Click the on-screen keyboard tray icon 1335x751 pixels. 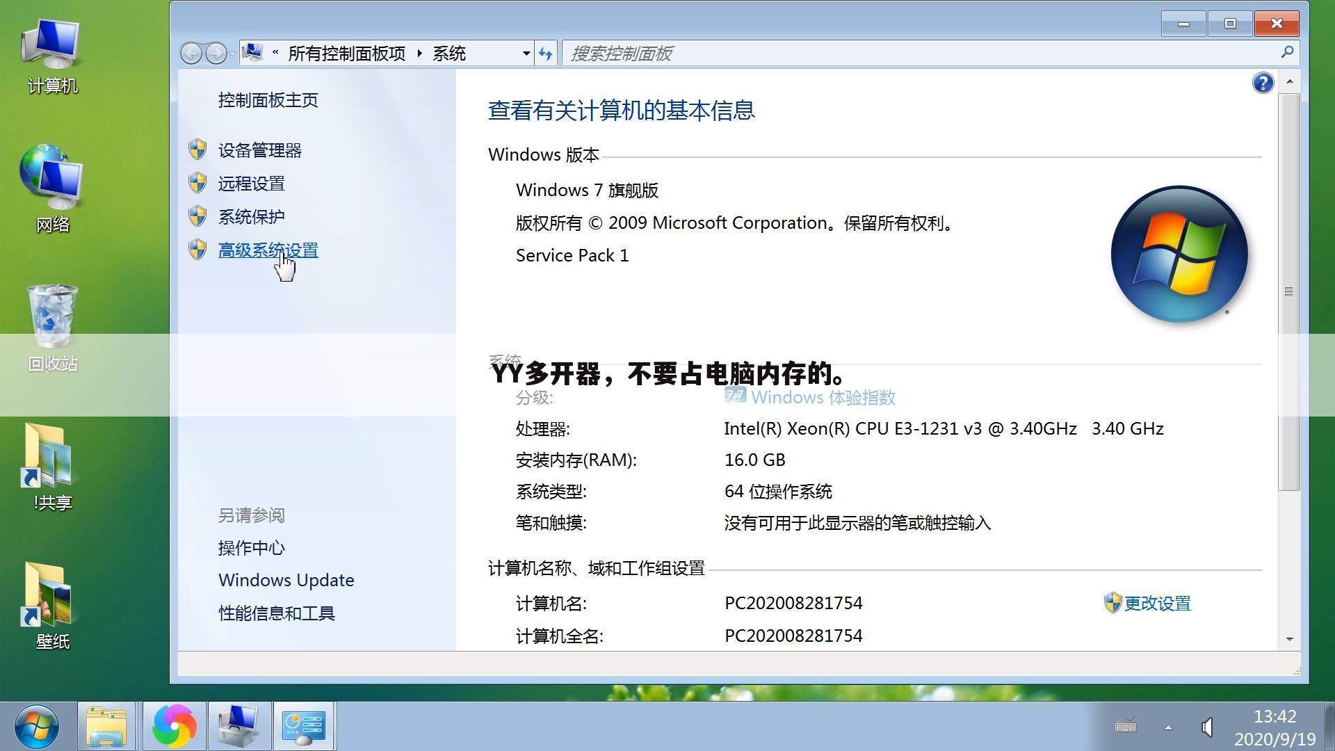[x=1126, y=727]
